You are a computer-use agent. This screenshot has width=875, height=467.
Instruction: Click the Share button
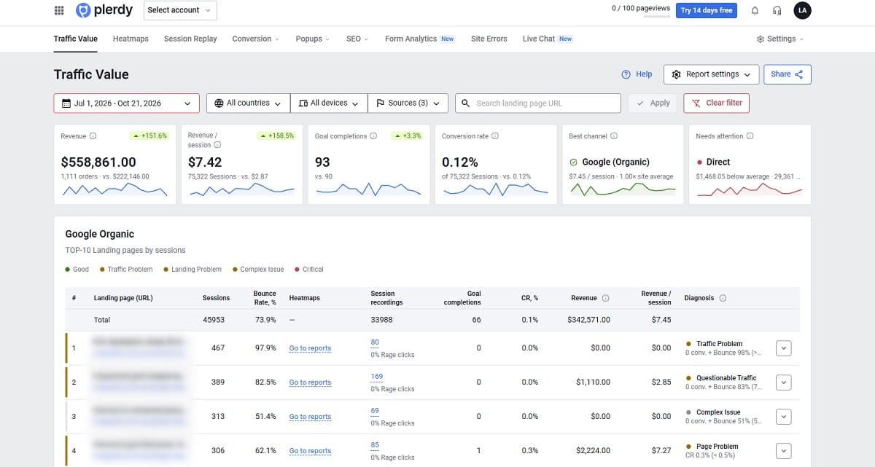pos(787,74)
